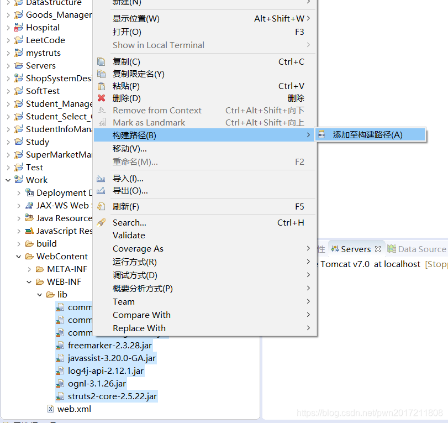The image size is (448, 423).
Task: Open the 构建路径(B) submenu
Action: (x=205, y=135)
